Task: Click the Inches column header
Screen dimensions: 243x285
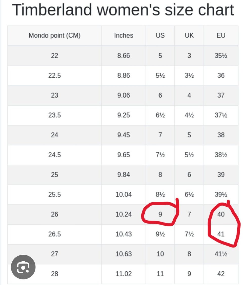Action: (x=124, y=35)
